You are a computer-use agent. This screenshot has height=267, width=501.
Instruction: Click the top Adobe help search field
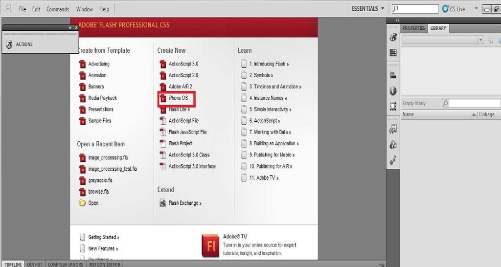415,9
